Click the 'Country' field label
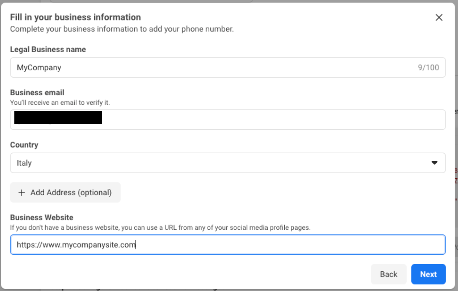The width and height of the screenshot is (458, 291). (x=24, y=145)
